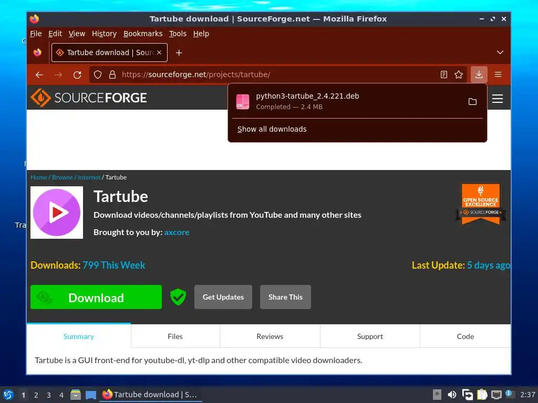Click the Firefox downloads toolbar button
The image size is (538, 403).
click(479, 75)
